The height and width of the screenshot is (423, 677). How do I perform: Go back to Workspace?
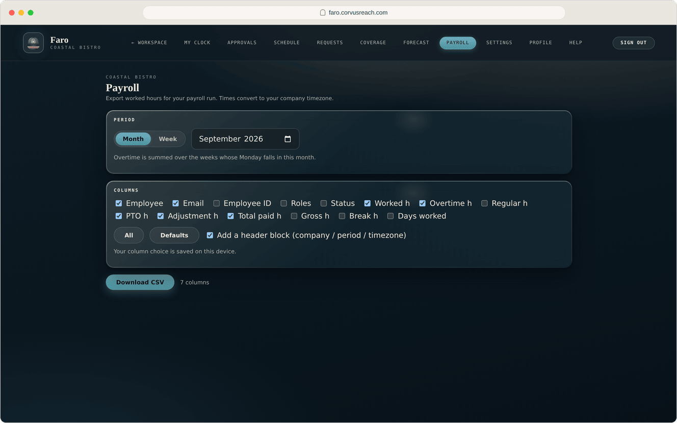click(x=149, y=43)
